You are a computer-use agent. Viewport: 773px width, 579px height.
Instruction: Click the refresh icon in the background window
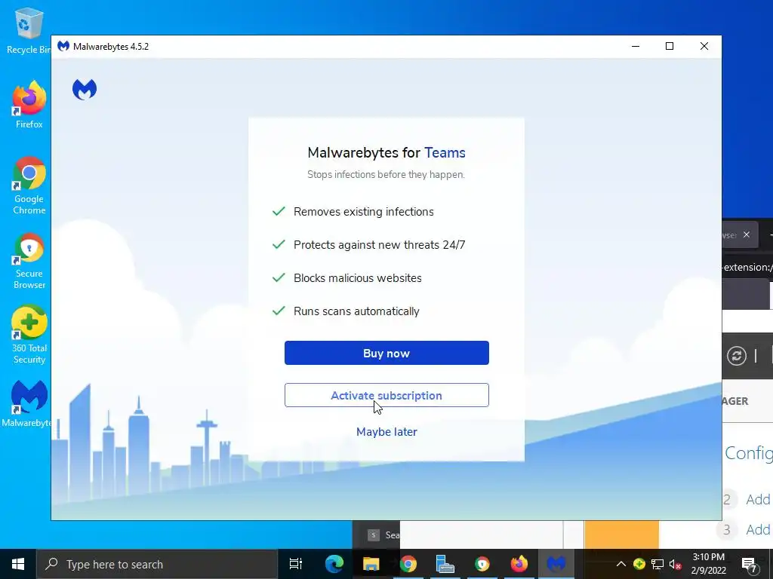[737, 356]
